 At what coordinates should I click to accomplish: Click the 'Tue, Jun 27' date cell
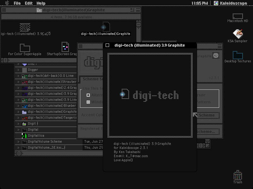pyautogui.click(x=93, y=141)
